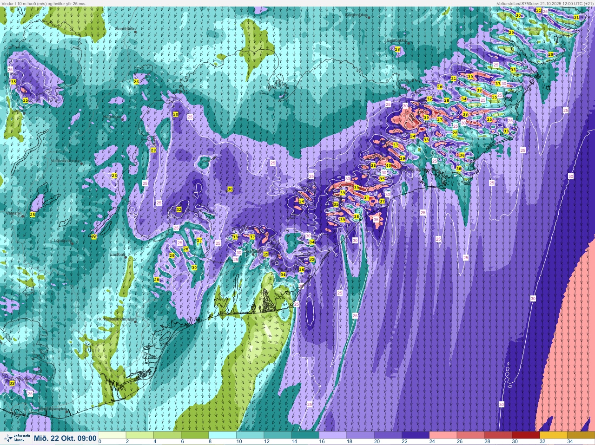595x445 pixels.
Task: Click the gust value 28 beside Eyjabakkar
Action: (397, 49)
